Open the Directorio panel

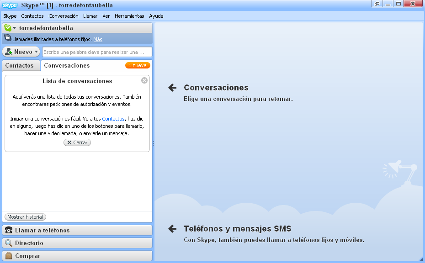coord(77,243)
